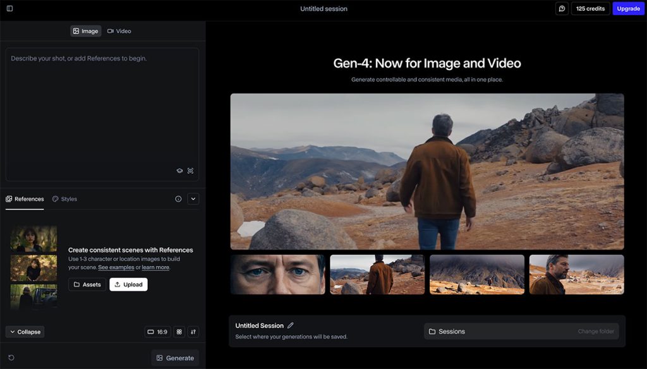The width and height of the screenshot is (647, 369).
Task: Click the prompt helper icon in text box
Action: coord(179,171)
